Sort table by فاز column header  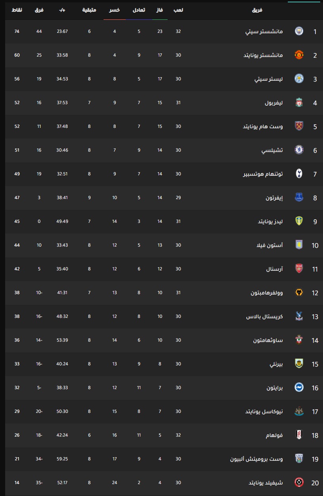tap(160, 10)
